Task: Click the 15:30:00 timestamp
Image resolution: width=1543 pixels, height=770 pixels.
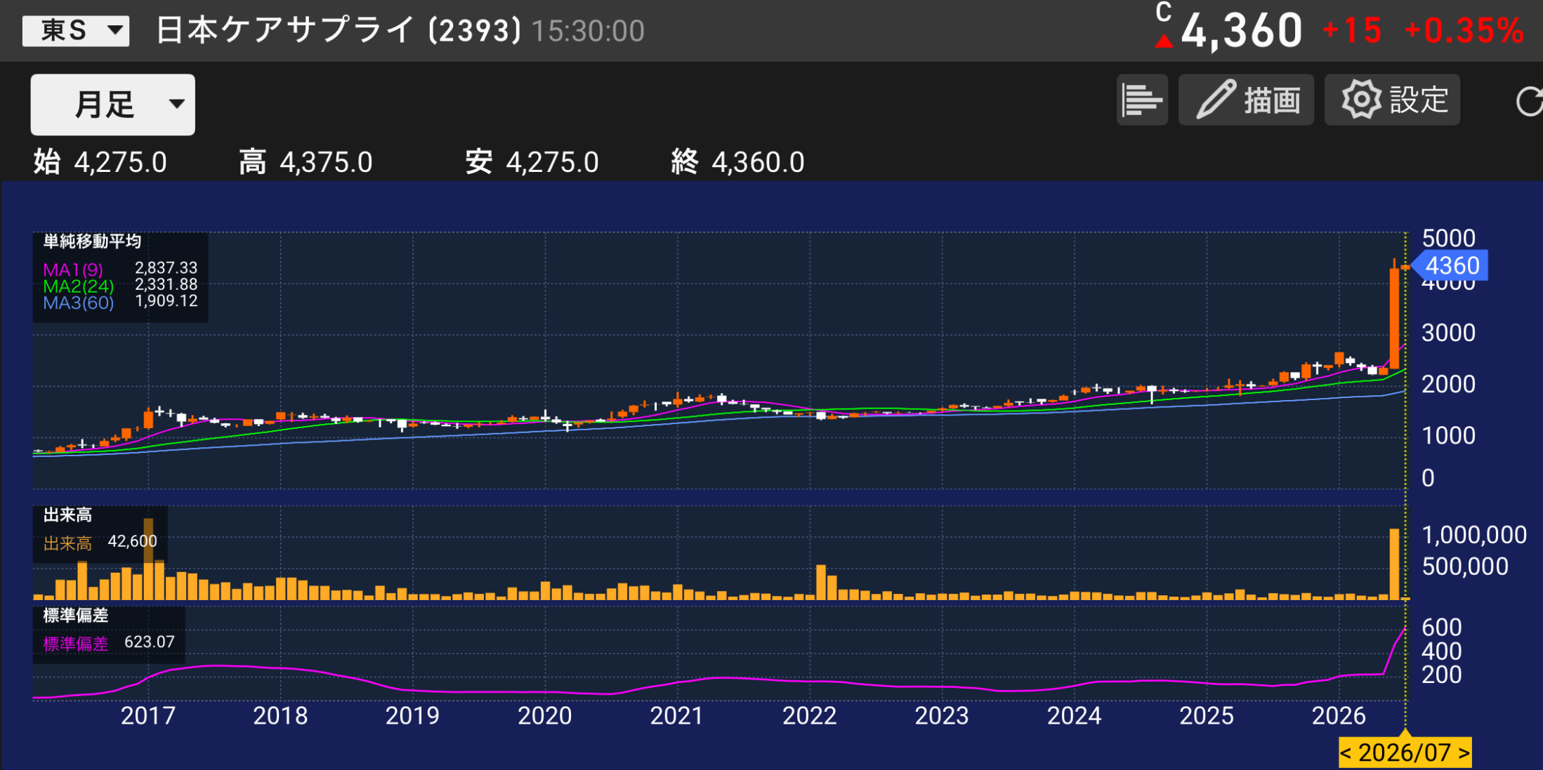Action: click(x=588, y=32)
